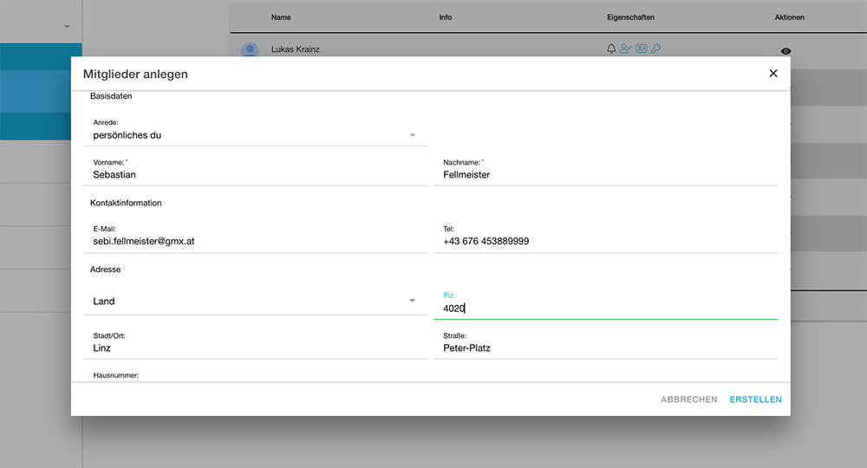Open the Anrede dropdown
This screenshot has width=867, height=468.
click(256, 135)
